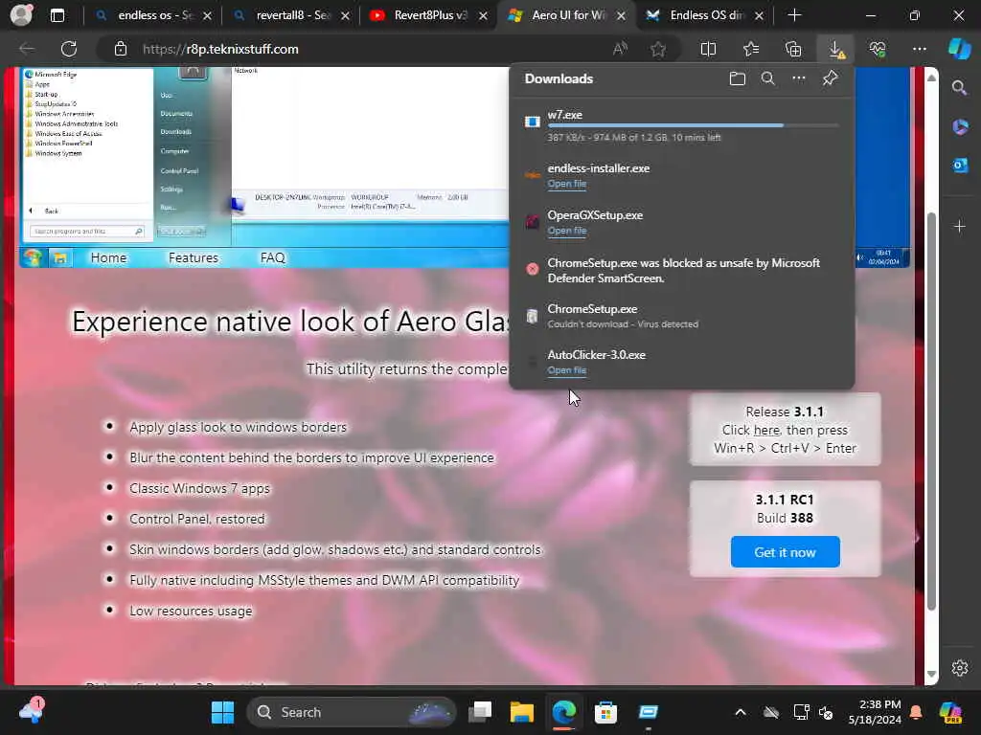Select ChromeSetup.exe blocked as unsafe entry
Screen dimensions: 981x735
click(x=682, y=270)
